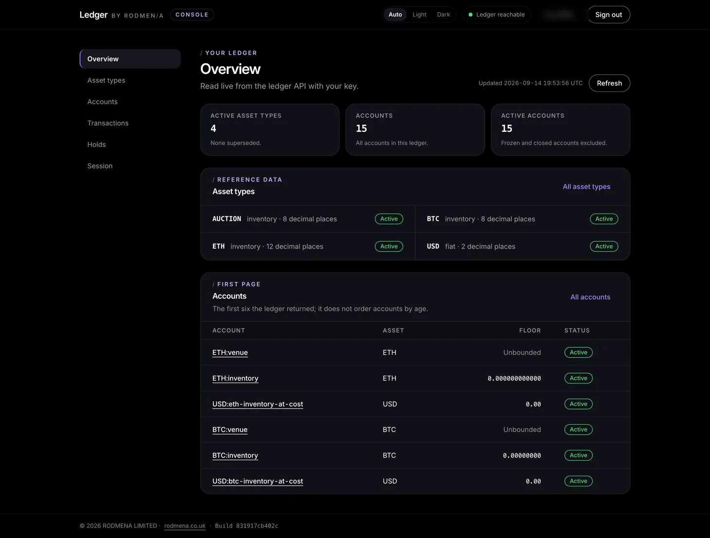710x538 pixels.
Task: Click Active badge in USD fiat row
Action: tap(604, 247)
